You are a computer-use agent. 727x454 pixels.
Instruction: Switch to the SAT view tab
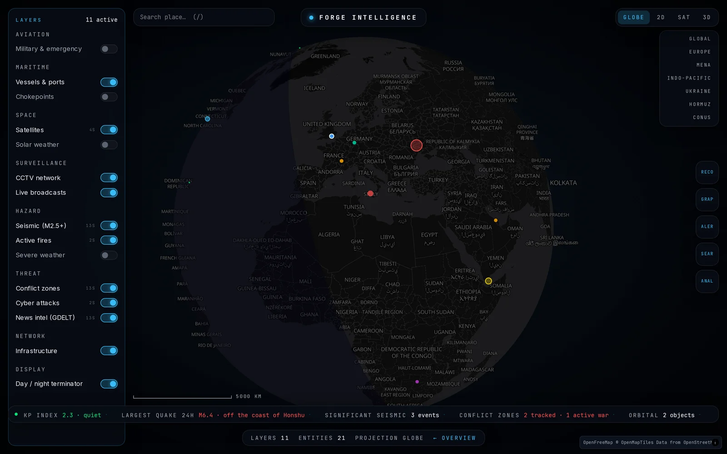pyautogui.click(x=684, y=17)
